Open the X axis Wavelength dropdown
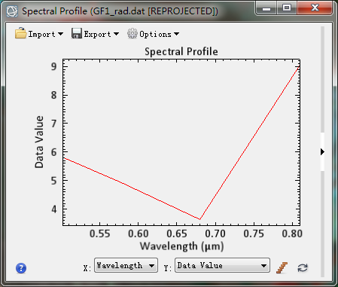 pyautogui.click(x=126, y=265)
